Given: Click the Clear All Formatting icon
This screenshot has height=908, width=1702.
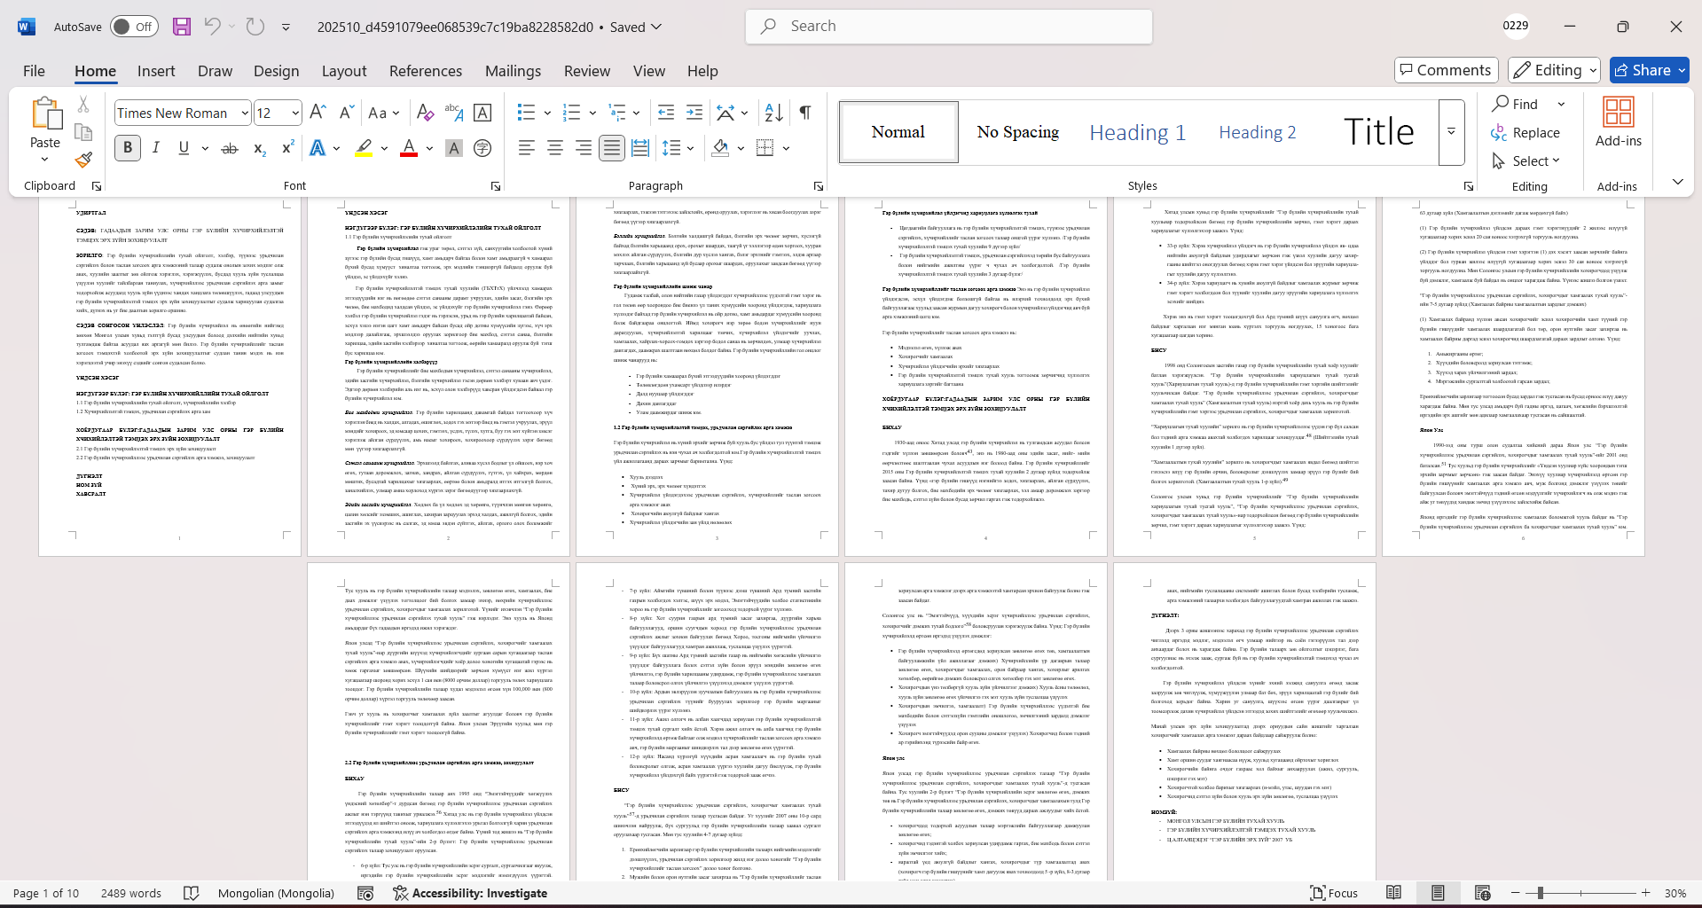Looking at the screenshot, I should (x=425, y=113).
